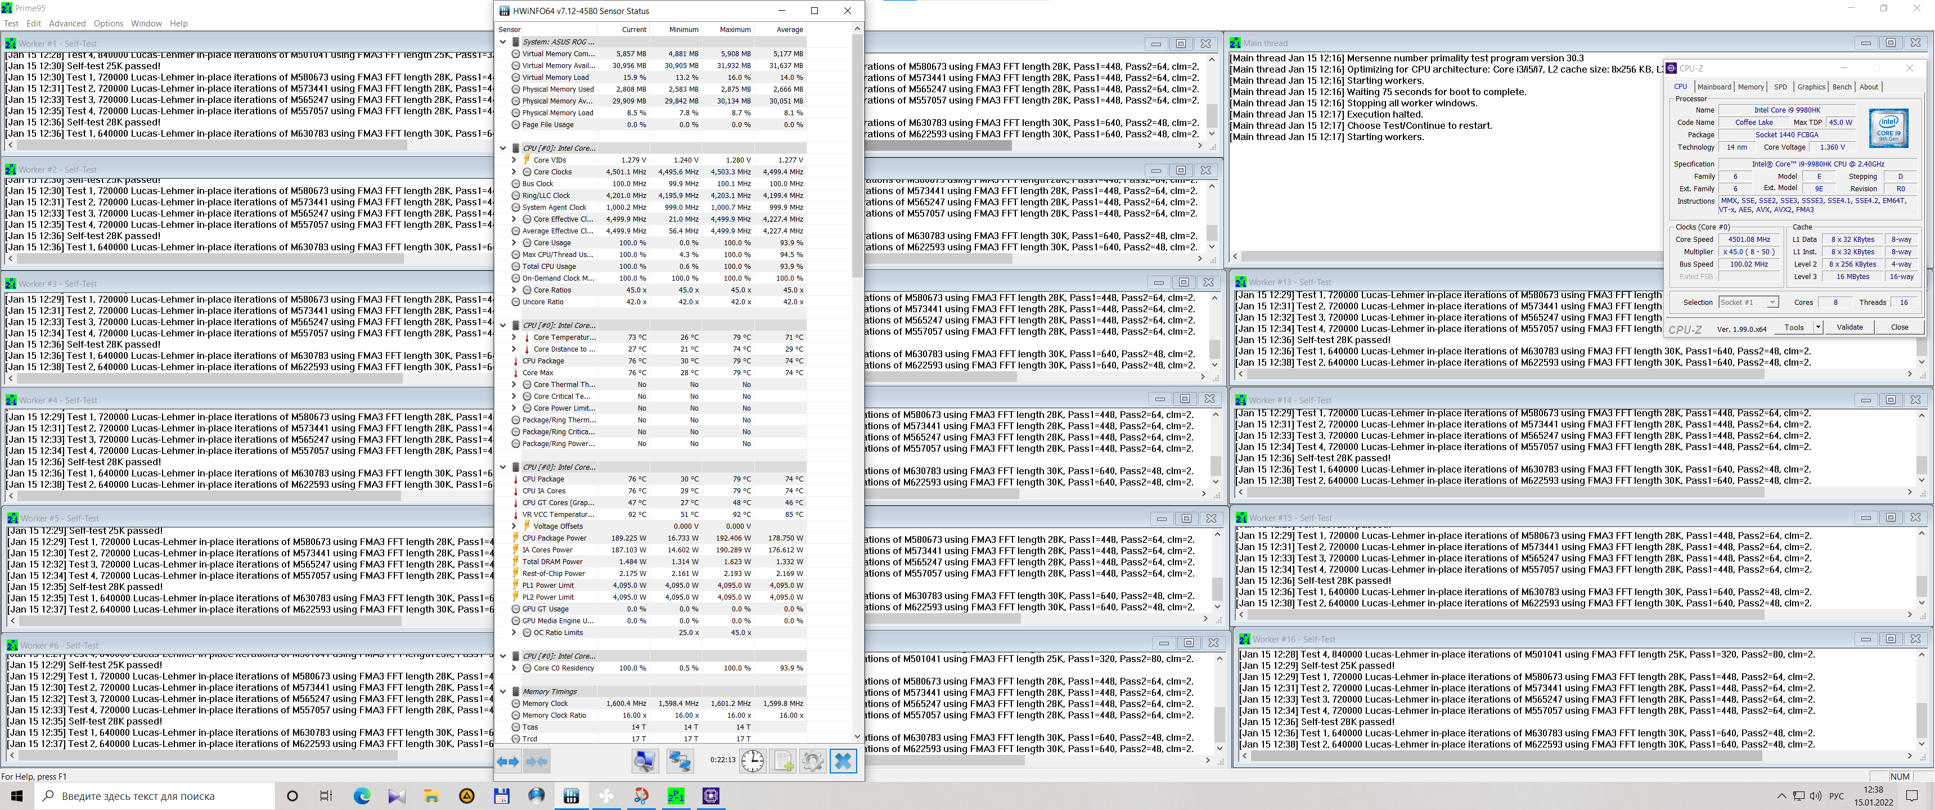Screen dimensions: 1935x810
Task: Open the Advanced menu in Prime95
Action: click(67, 23)
